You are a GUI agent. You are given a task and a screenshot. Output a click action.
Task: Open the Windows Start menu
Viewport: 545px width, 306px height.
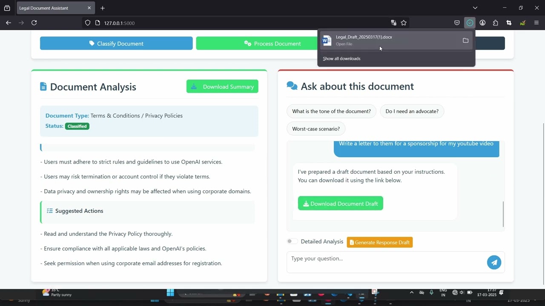coord(170,293)
